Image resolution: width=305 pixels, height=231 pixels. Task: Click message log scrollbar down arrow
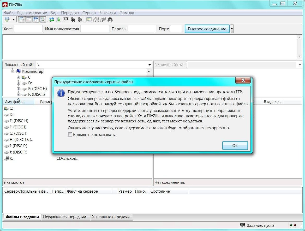click(299, 56)
